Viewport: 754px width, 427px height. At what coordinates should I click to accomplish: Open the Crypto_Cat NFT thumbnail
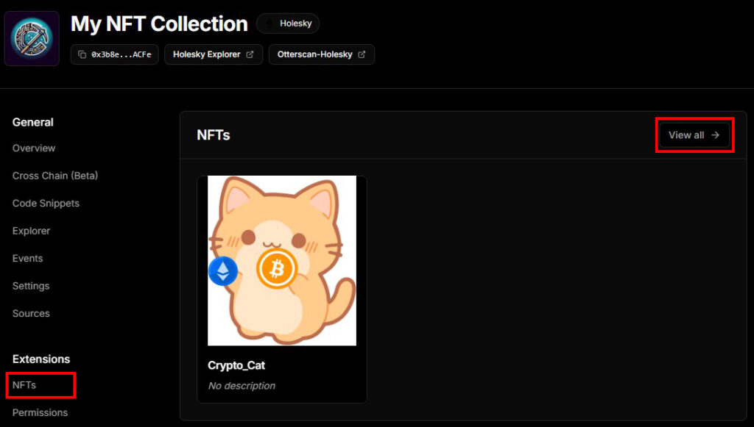(282, 260)
